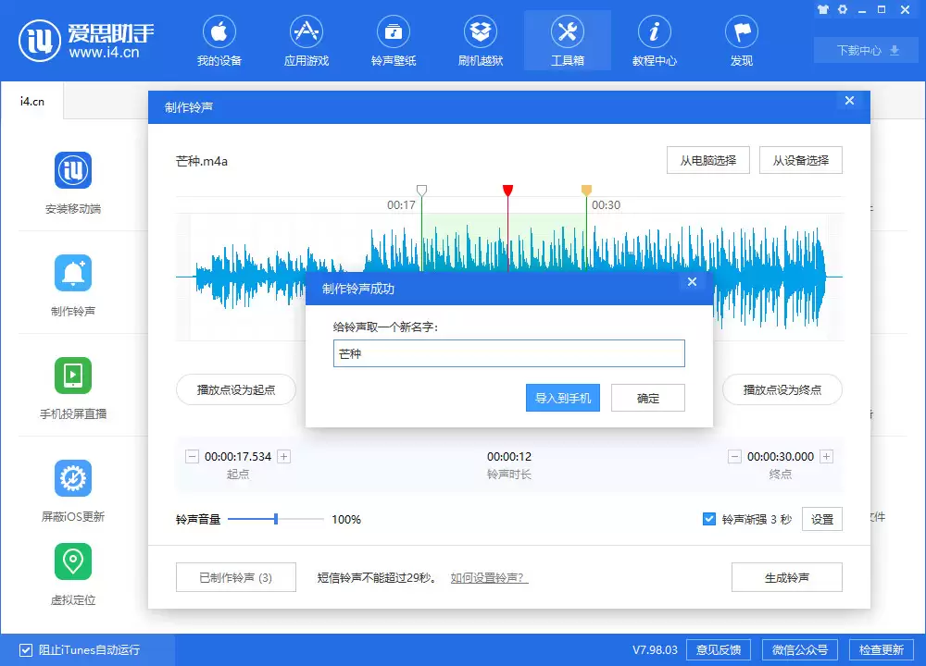
Task: Open the 手机投屏直播 screen mirroring tool
Action: click(73, 388)
